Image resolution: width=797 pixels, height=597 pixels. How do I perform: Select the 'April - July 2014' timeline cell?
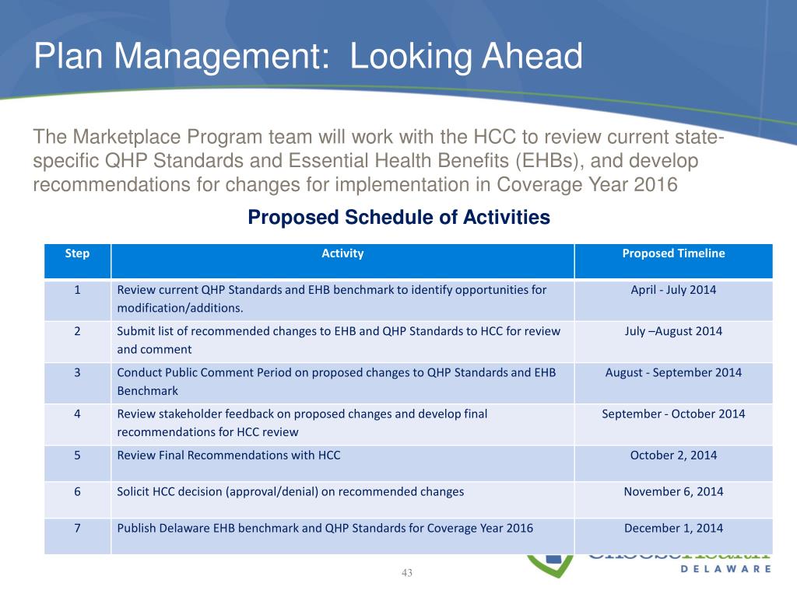673,300
